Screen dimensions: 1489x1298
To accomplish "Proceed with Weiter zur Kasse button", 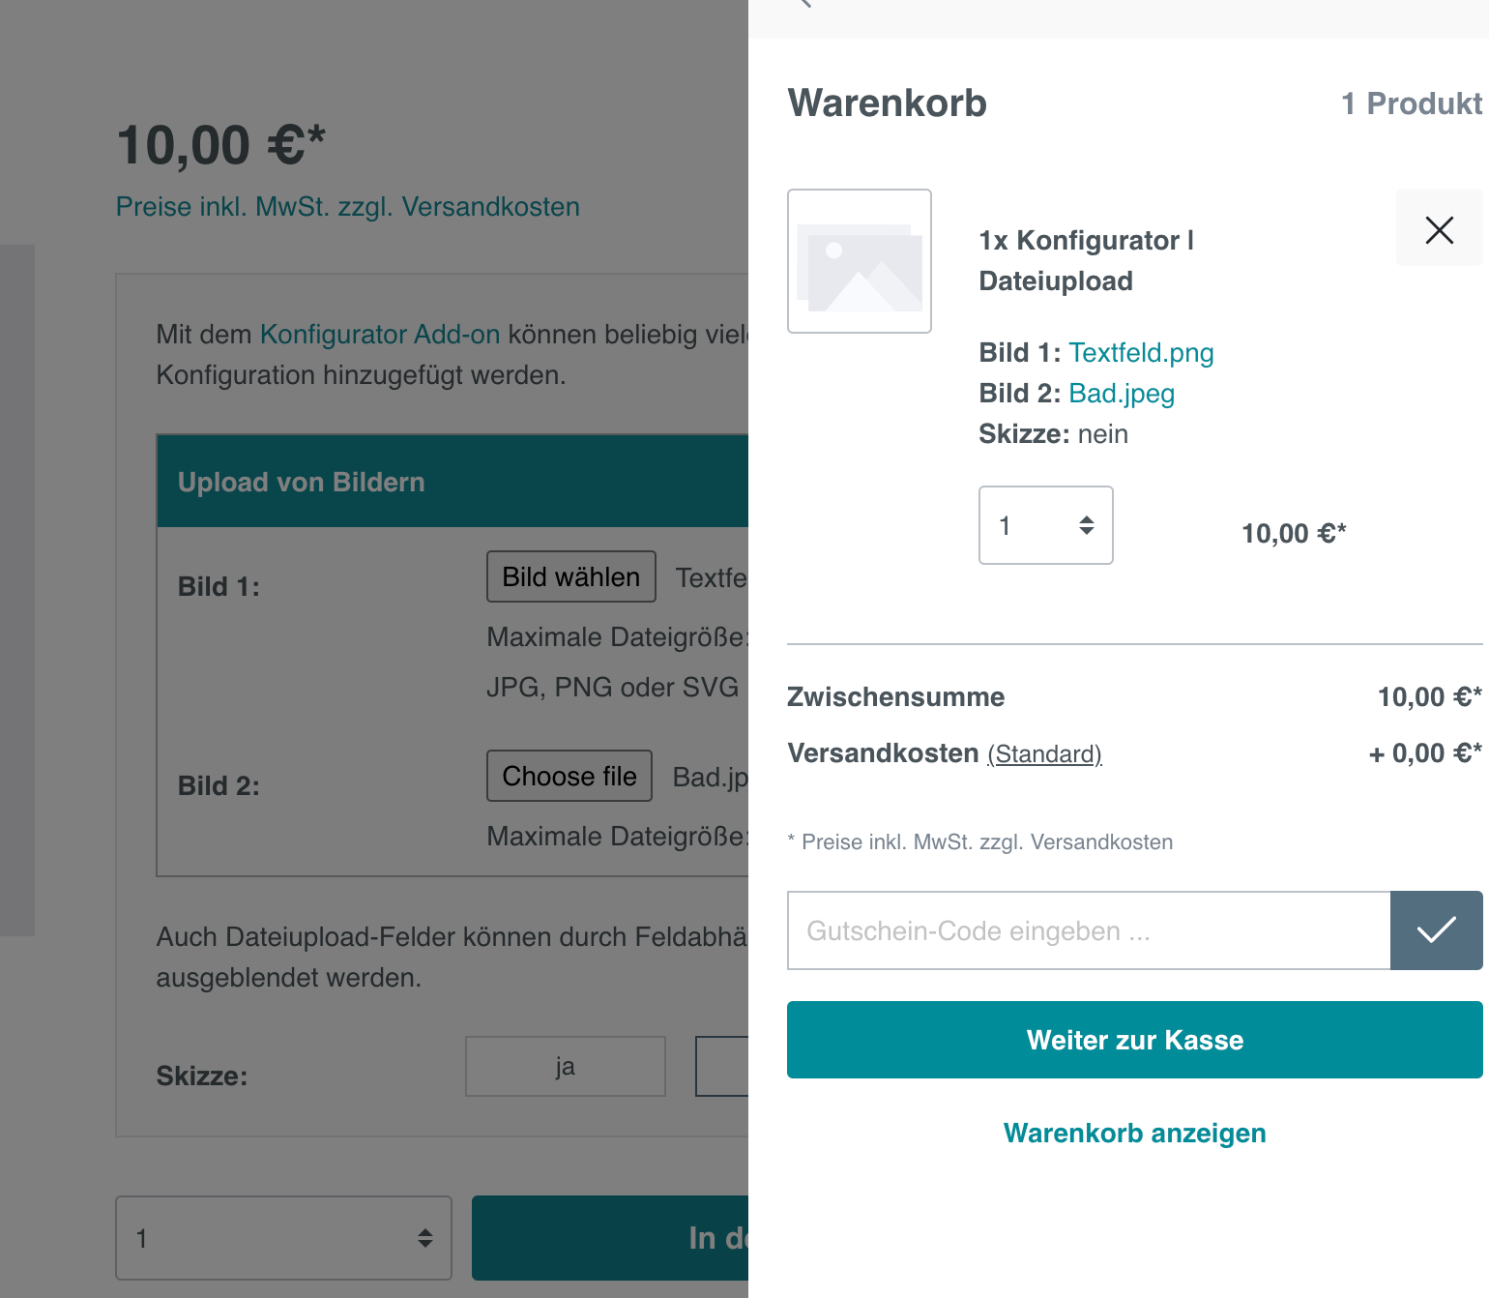I will tap(1134, 1040).
